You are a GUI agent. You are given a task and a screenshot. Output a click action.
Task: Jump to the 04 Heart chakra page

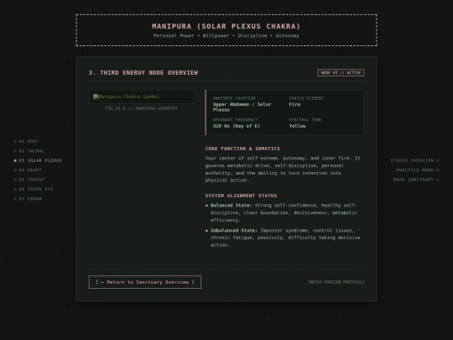28,170
